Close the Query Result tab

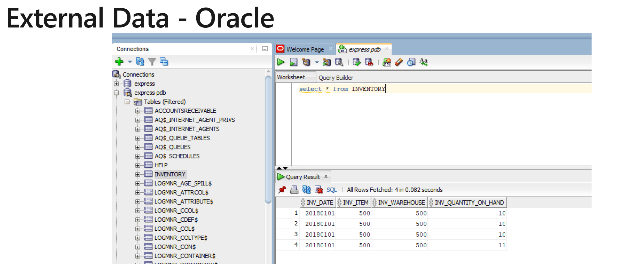(x=326, y=176)
